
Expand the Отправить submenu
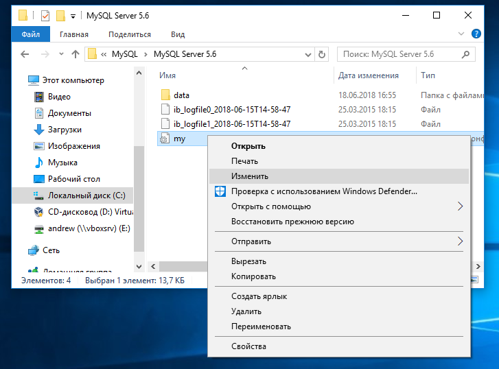tap(339, 241)
